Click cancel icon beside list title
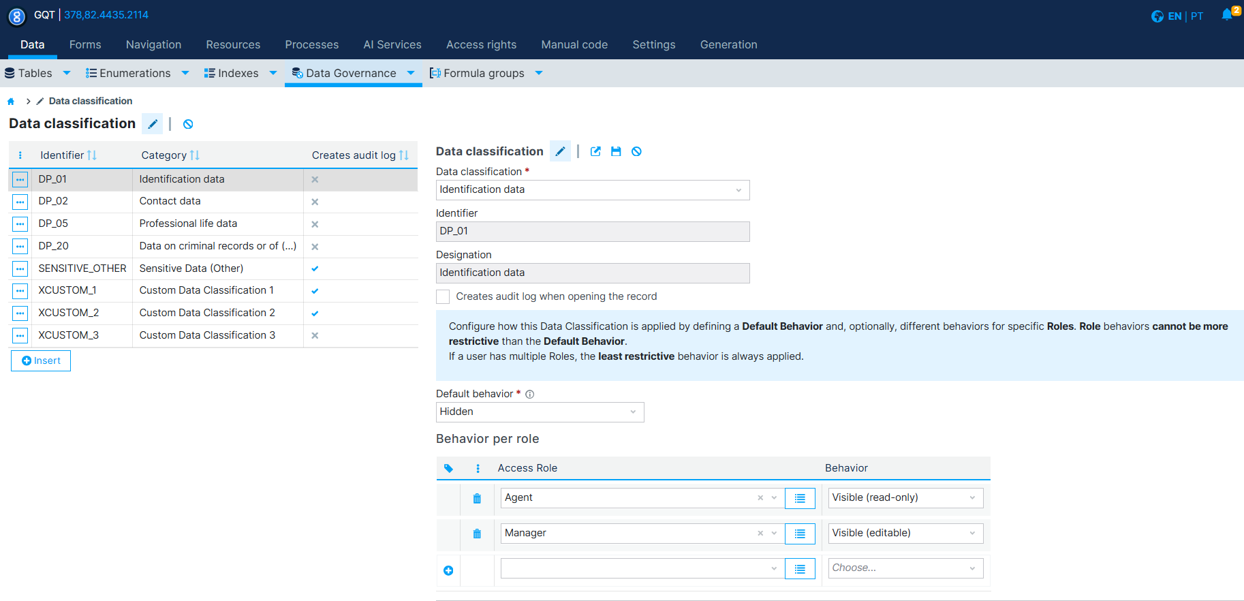This screenshot has width=1244, height=601. 188,124
